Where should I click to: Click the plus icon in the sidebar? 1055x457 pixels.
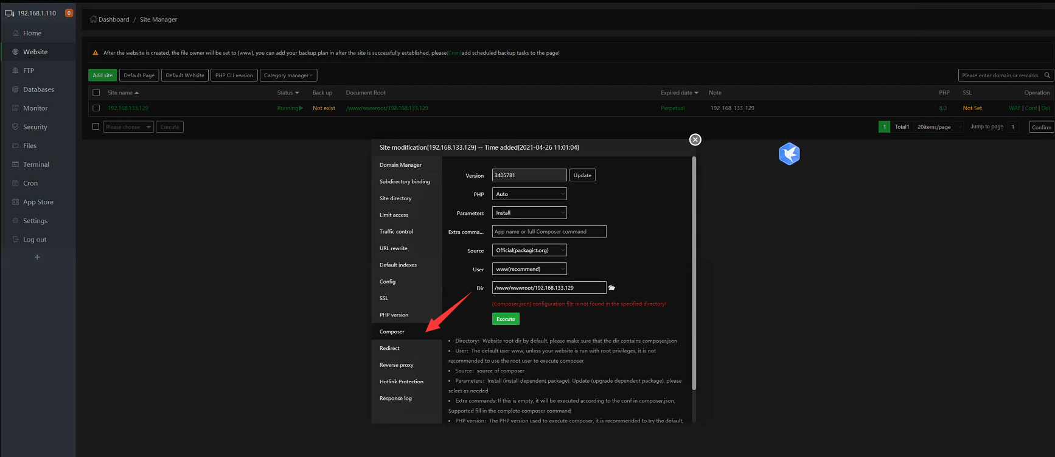(x=37, y=257)
